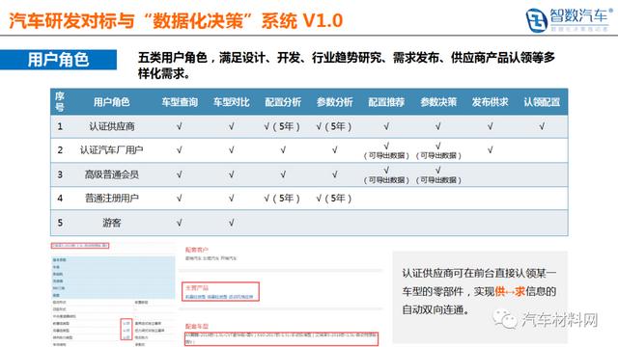Click the red 配套客户 heading
The image size is (618, 347).
[197, 250]
